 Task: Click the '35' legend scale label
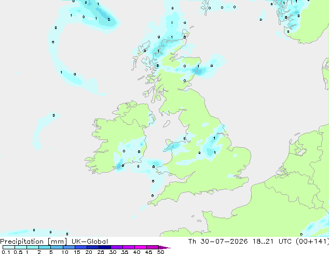(x=125, y=252)
